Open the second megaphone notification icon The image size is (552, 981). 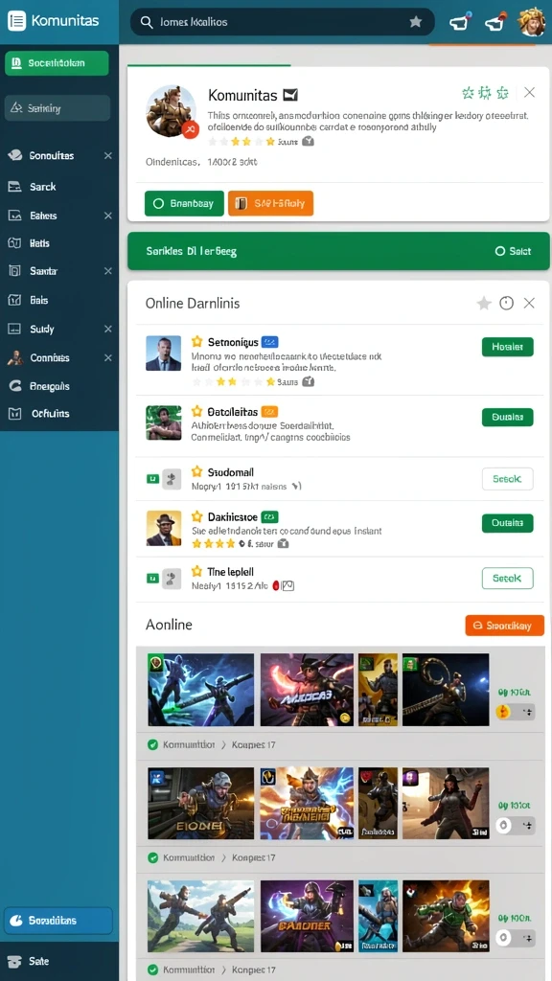[x=495, y=23]
